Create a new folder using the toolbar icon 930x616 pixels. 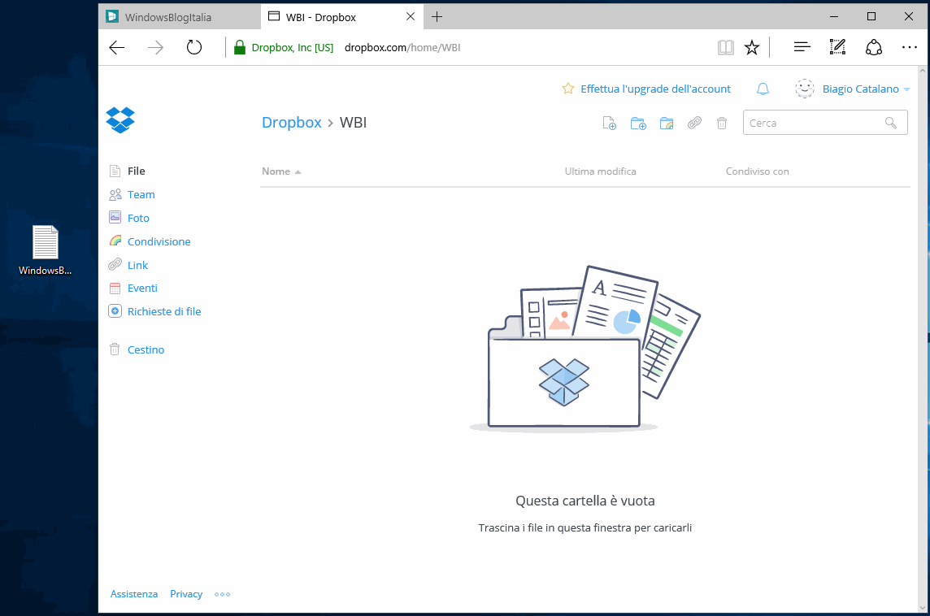(x=638, y=123)
